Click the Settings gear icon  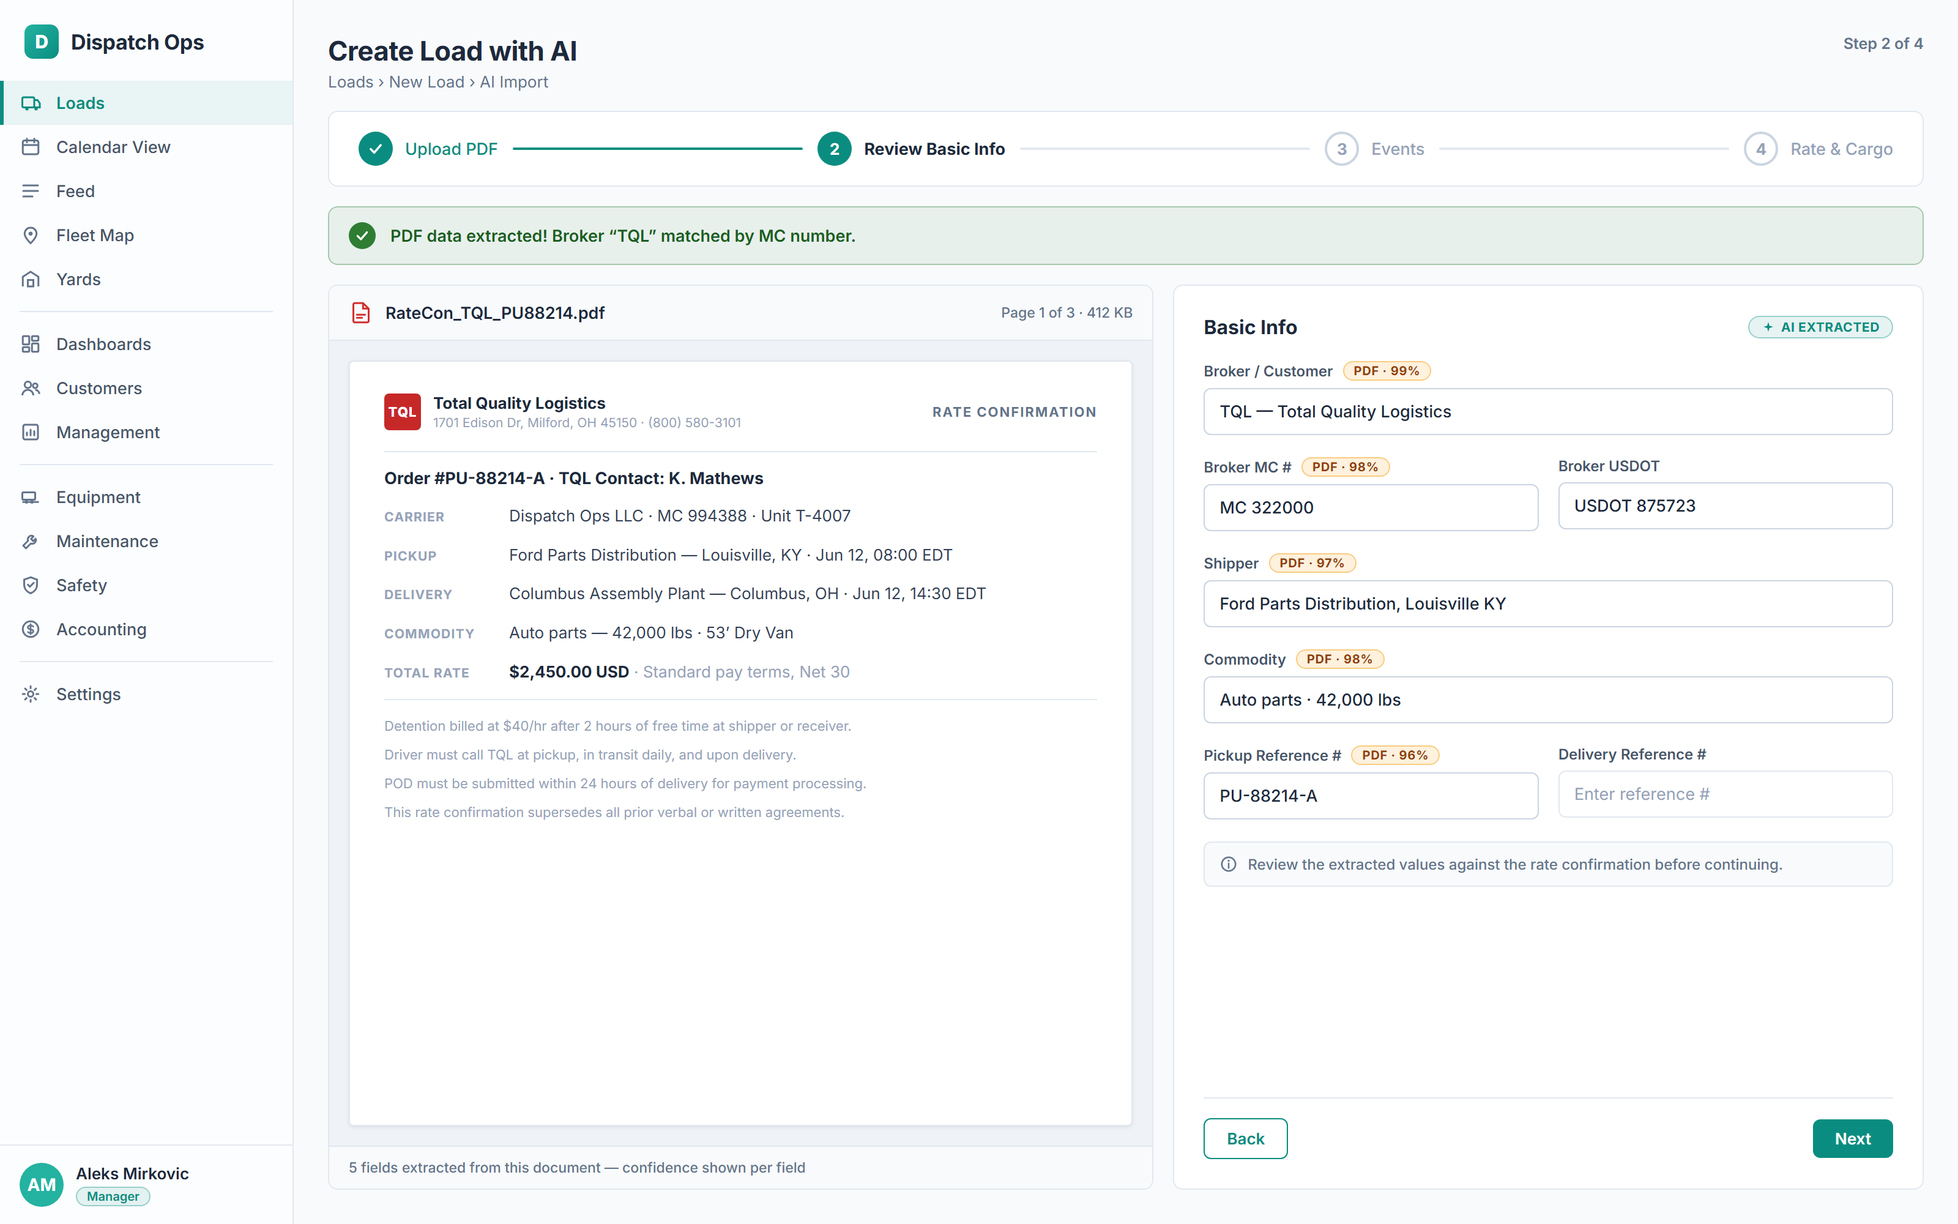click(x=31, y=695)
